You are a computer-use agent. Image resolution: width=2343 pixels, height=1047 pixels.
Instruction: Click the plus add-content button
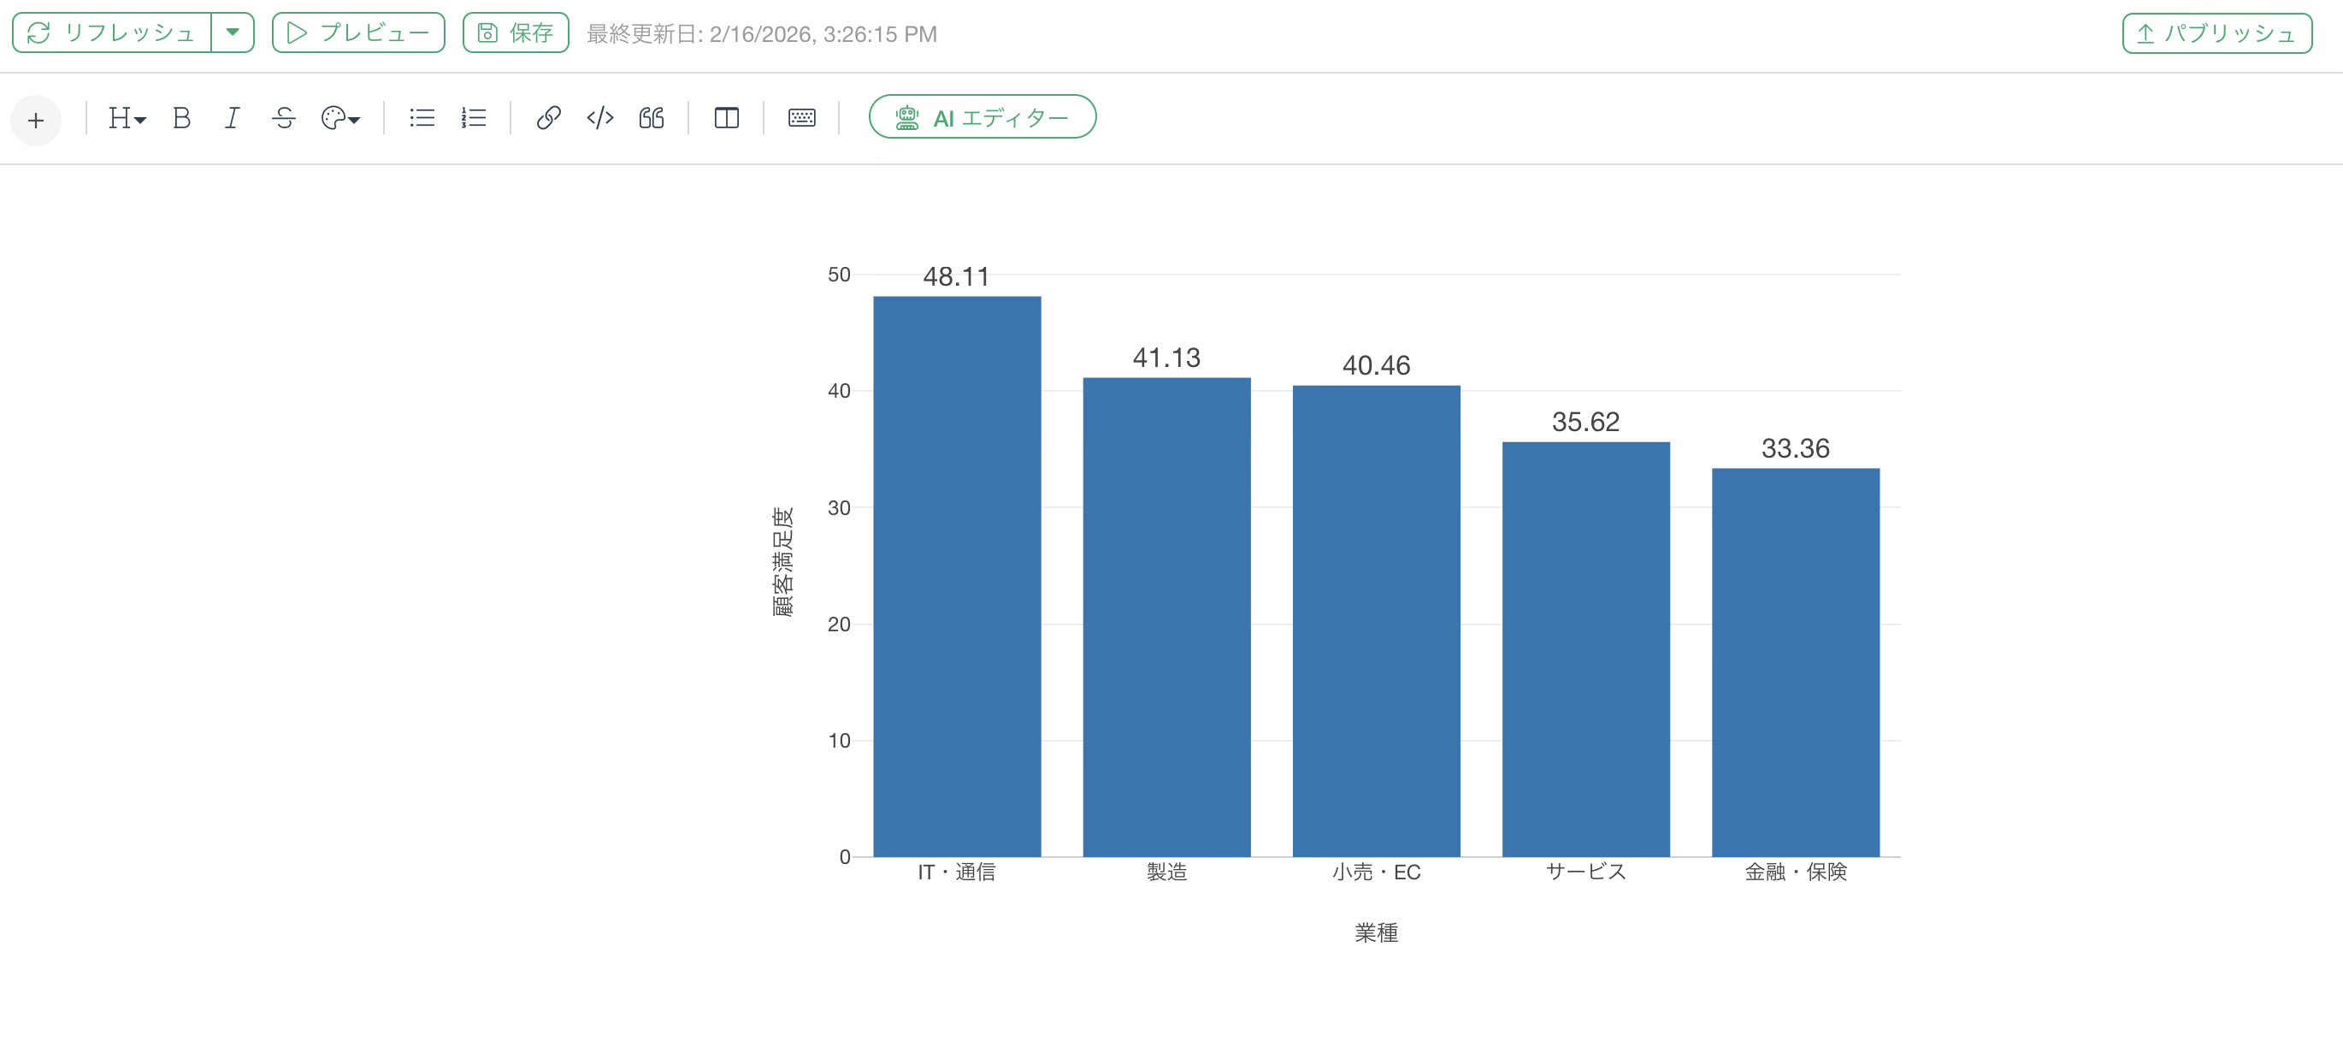coord(35,120)
